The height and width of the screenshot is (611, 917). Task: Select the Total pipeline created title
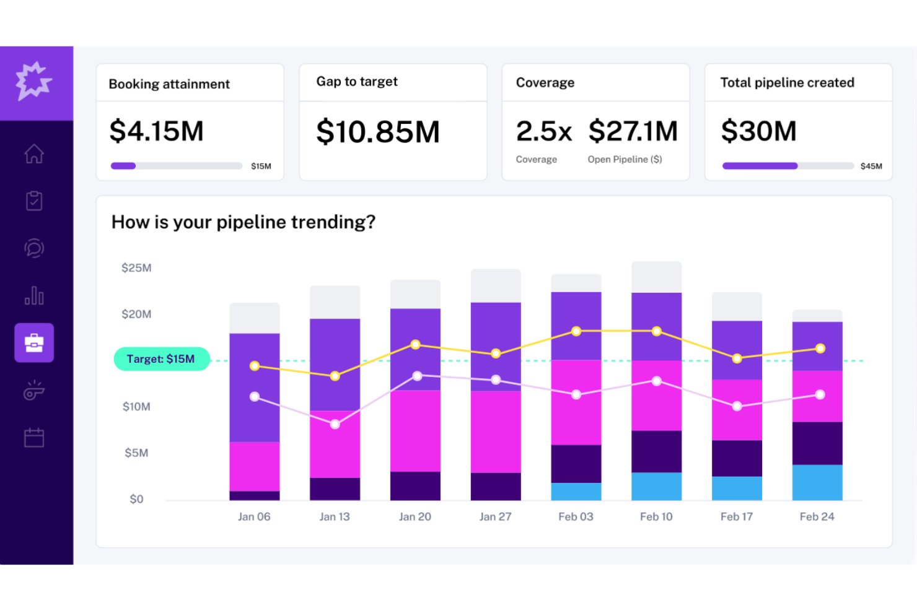click(x=788, y=83)
